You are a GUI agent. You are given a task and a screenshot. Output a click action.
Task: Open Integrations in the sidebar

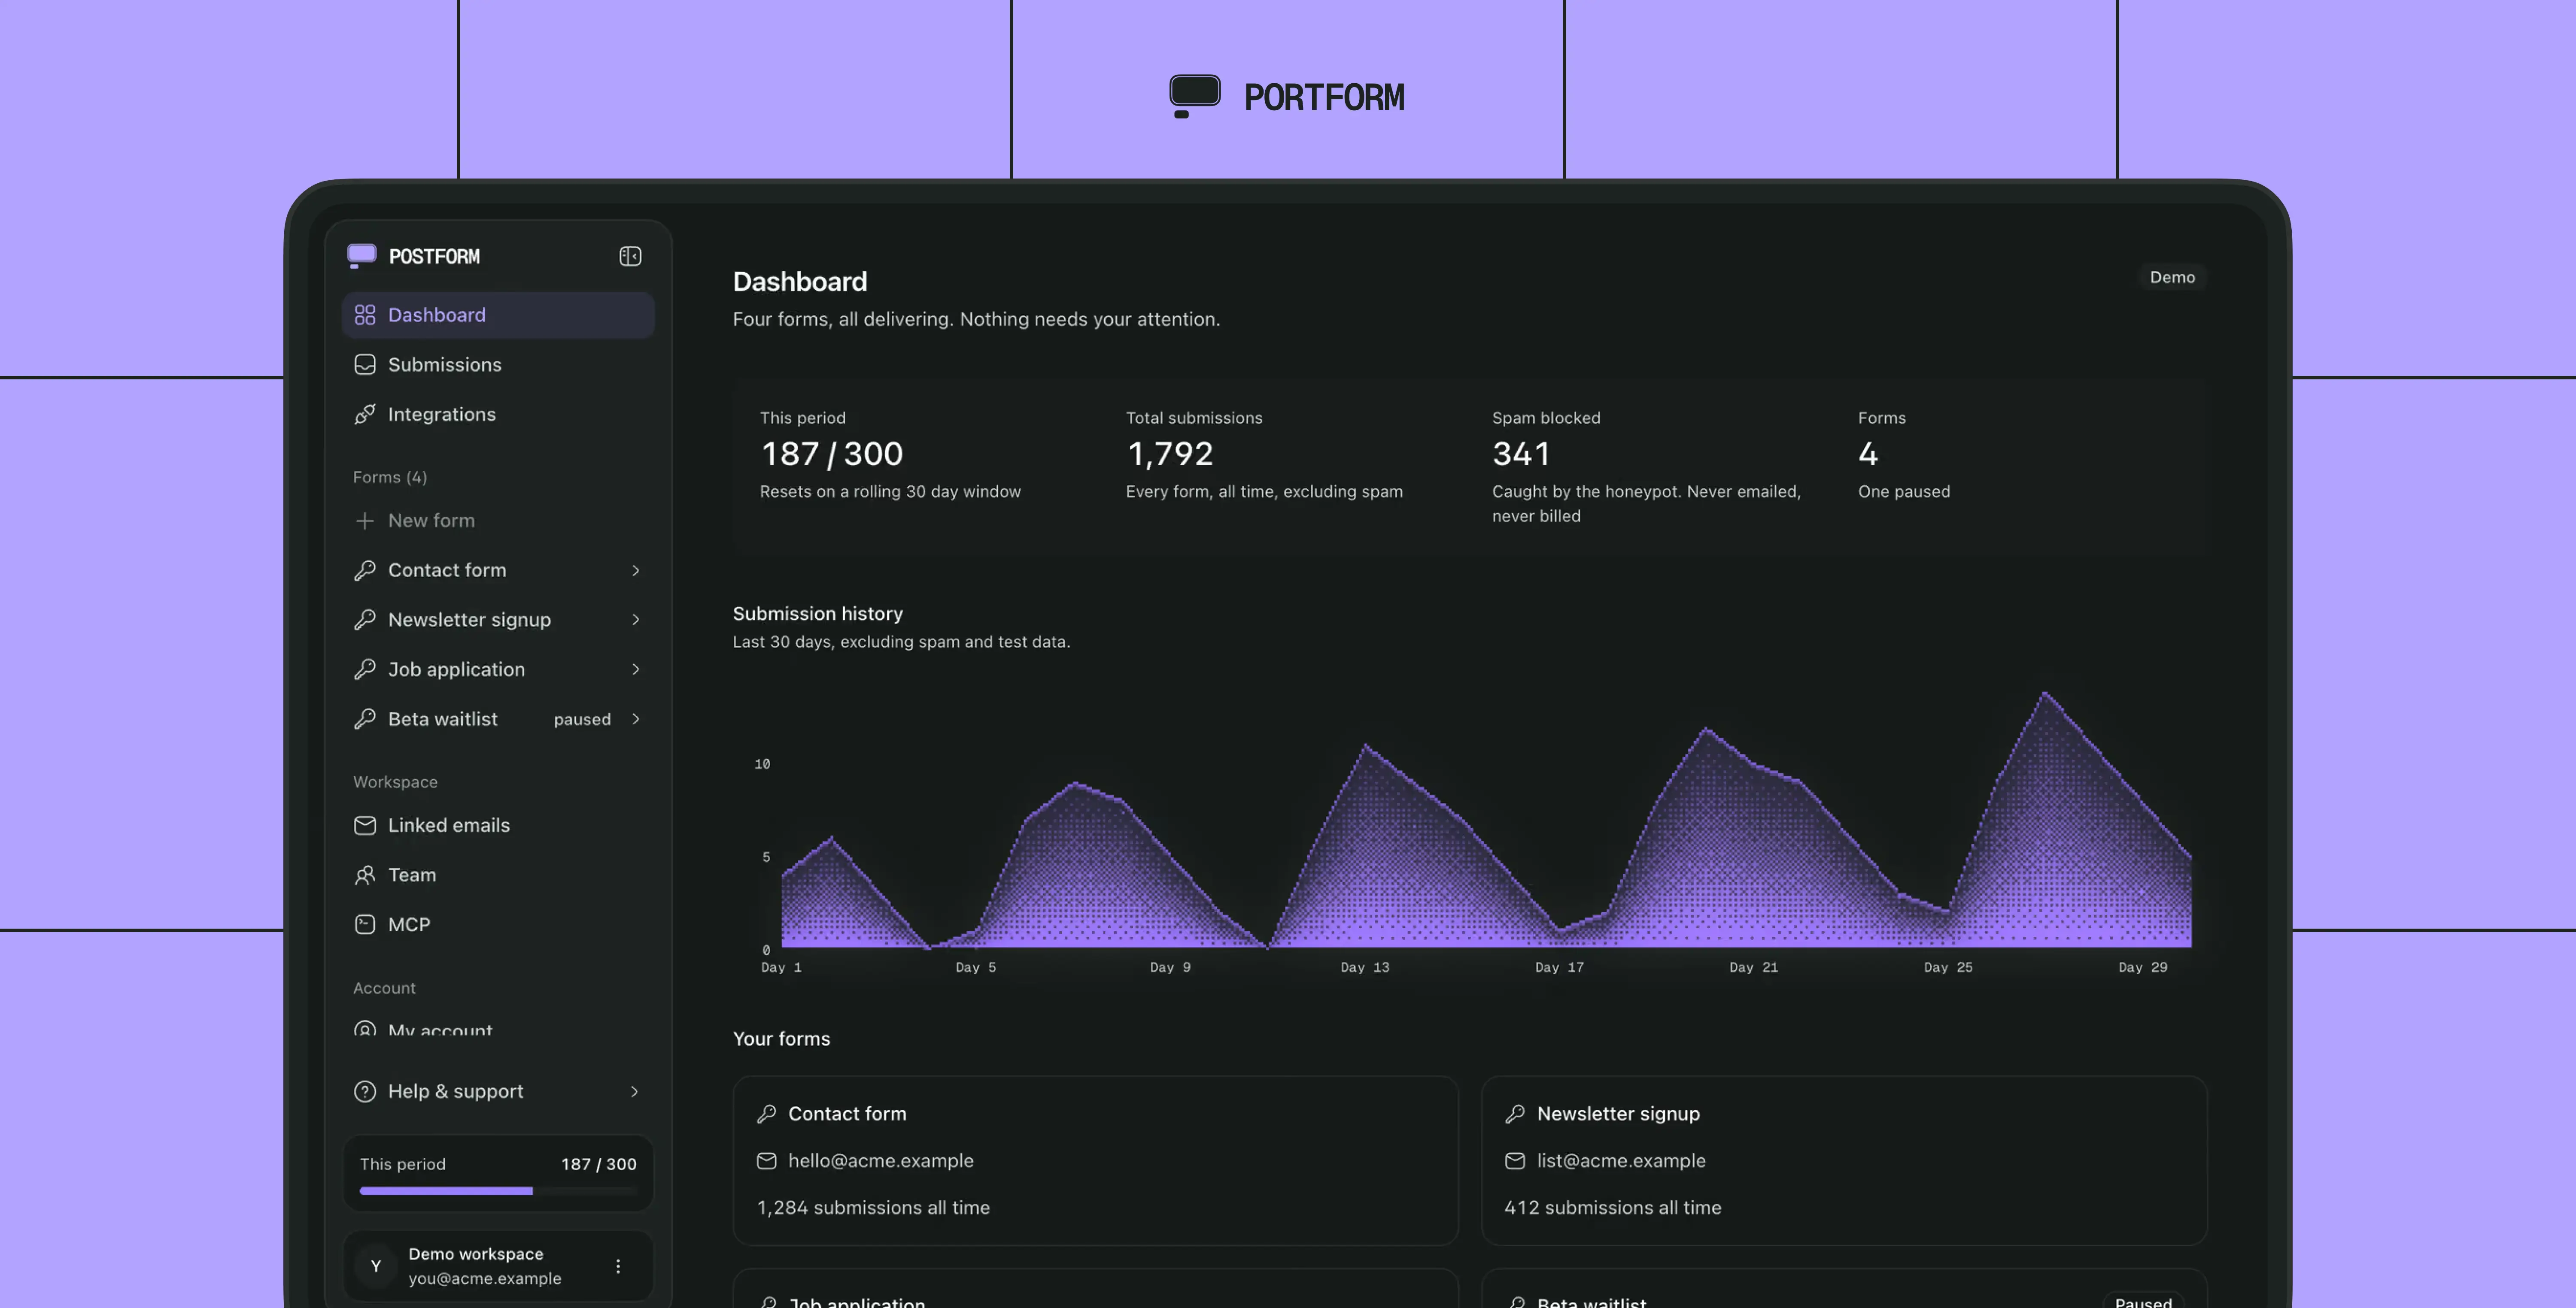pyautogui.click(x=498, y=415)
